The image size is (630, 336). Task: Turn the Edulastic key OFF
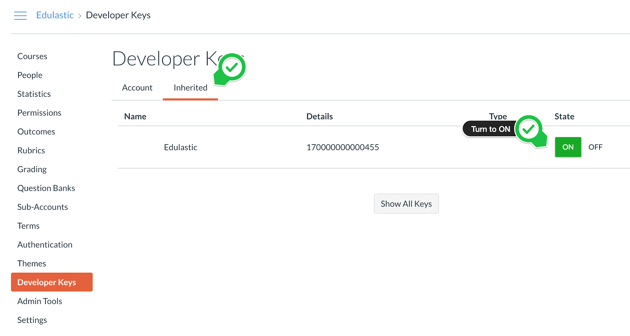point(595,147)
